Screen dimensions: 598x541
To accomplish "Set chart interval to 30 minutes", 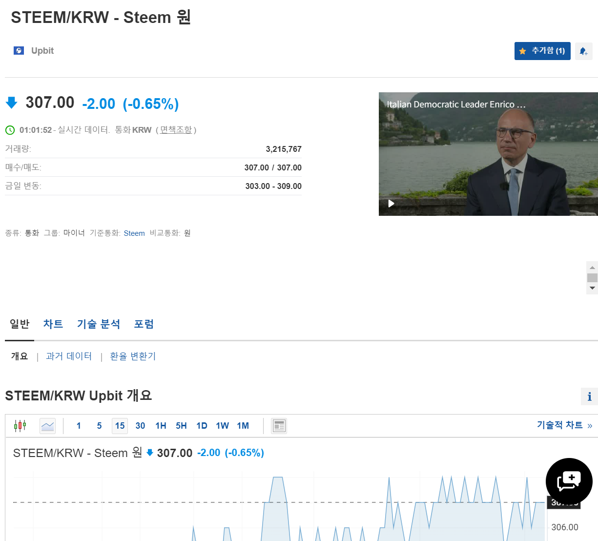I will click(x=140, y=426).
